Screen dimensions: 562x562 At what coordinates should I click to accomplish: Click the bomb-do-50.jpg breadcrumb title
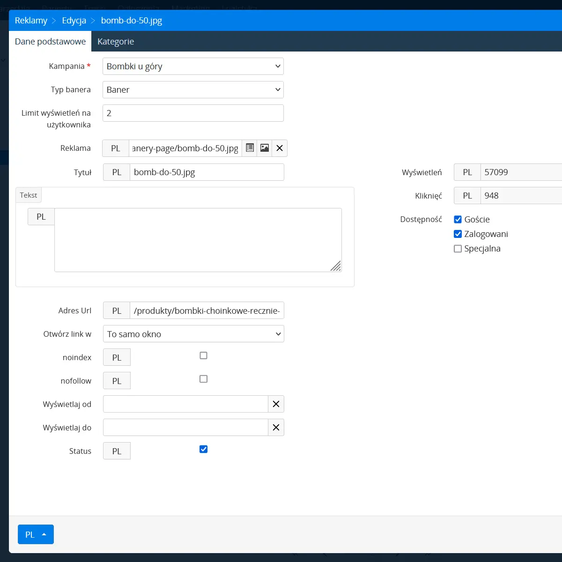click(132, 21)
